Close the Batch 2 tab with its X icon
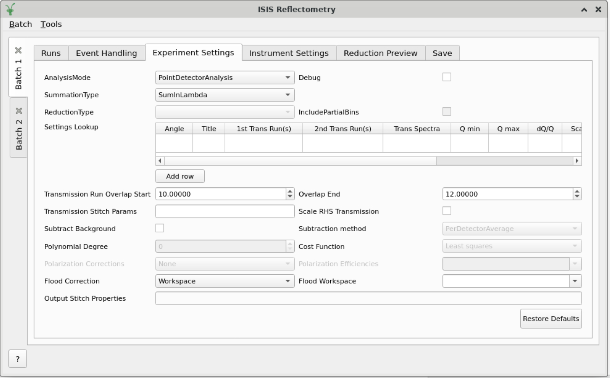 (19, 111)
